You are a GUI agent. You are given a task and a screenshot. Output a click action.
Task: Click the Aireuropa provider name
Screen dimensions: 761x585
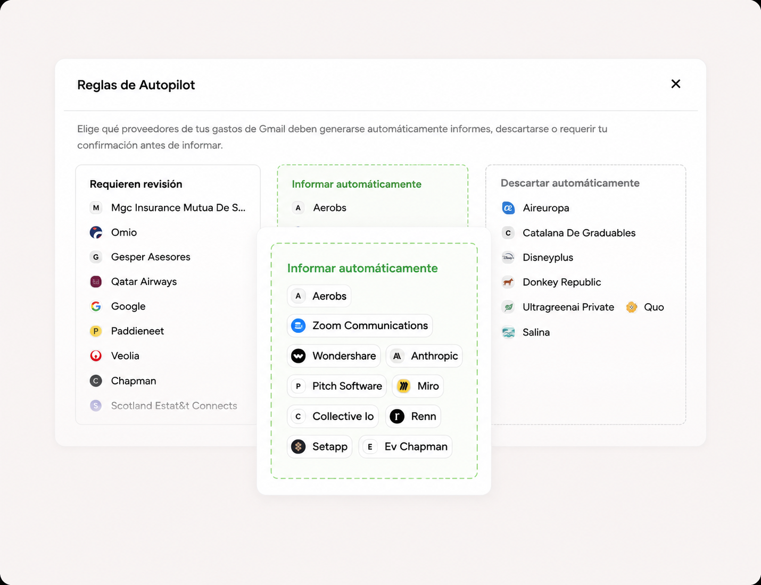(546, 208)
